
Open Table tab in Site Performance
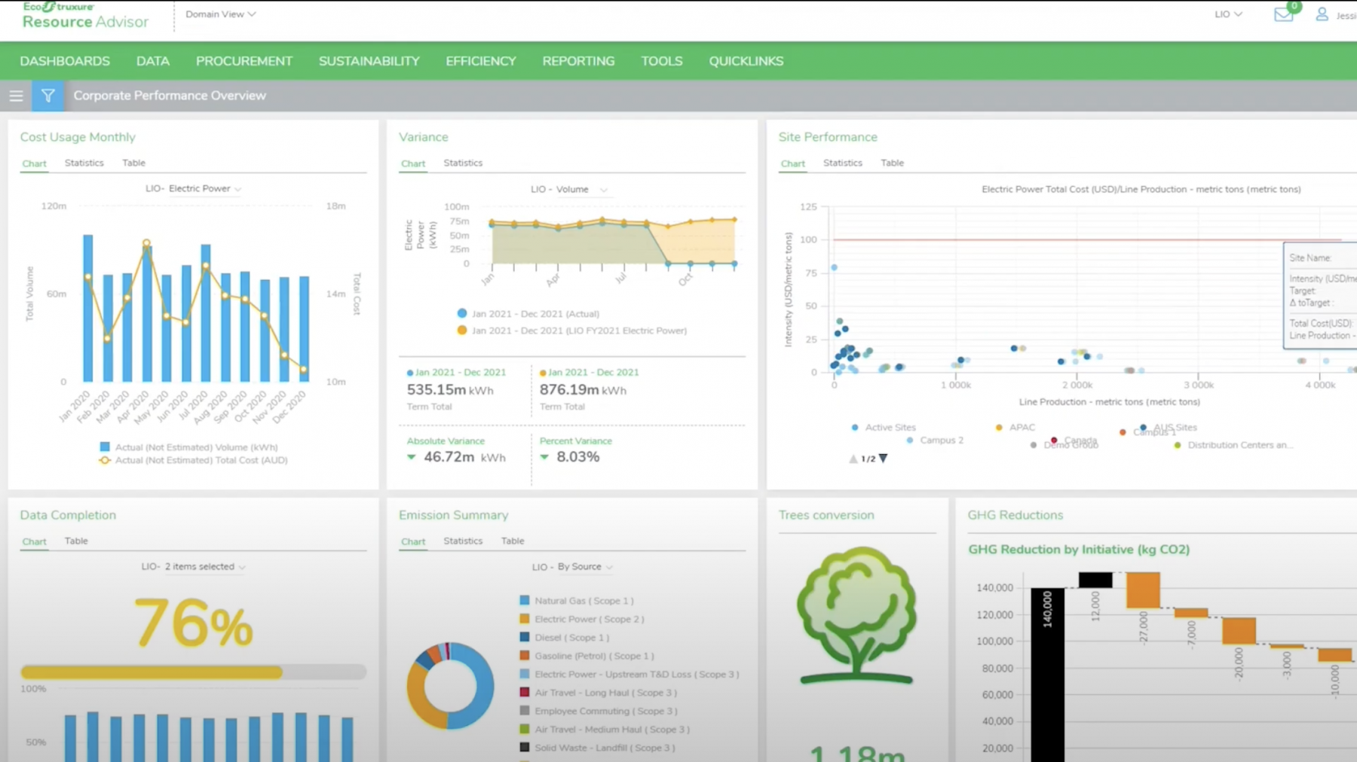coord(892,163)
